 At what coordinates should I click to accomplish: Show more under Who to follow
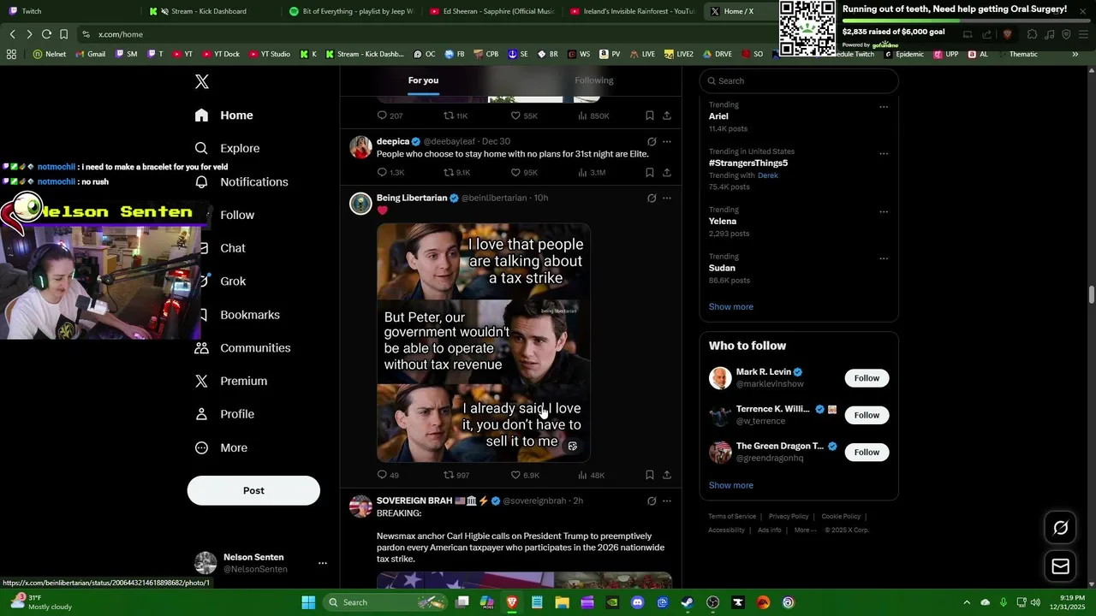click(x=730, y=485)
